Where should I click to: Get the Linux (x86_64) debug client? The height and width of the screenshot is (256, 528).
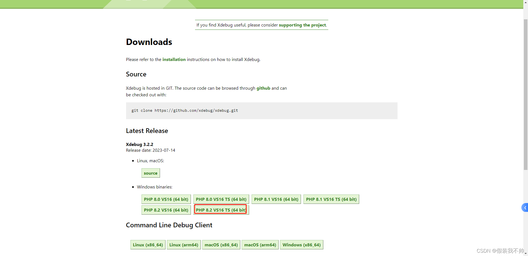(148, 245)
